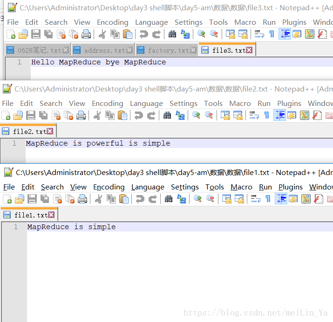Toggle Show All Characters in file1.txt window
333x322 pixels.
click(268, 199)
